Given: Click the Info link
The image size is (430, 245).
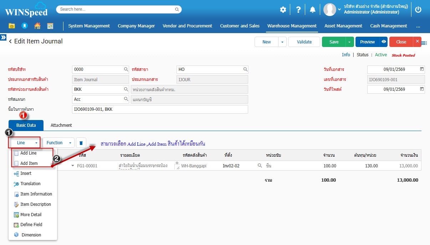Looking at the screenshot, I should click(346, 55).
